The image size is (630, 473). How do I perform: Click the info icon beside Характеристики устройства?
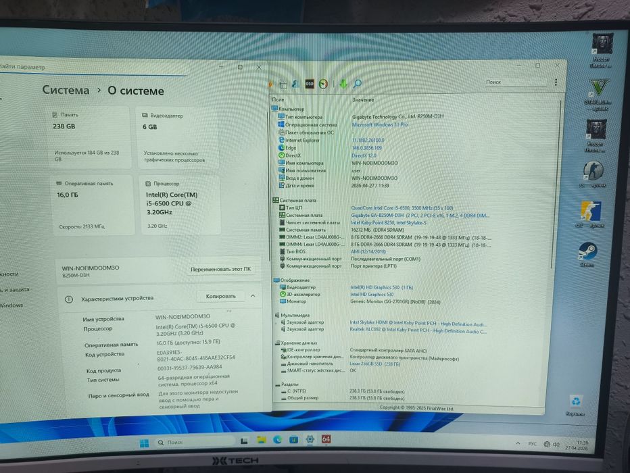pyautogui.click(x=69, y=299)
